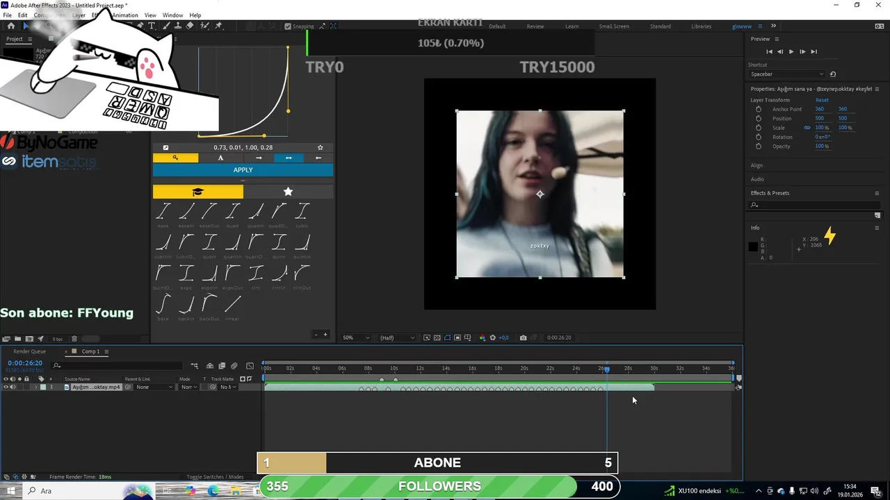Image resolution: width=890 pixels, height=500 pixels.
Task: Enable the Snapping checkbox
Action: tap(288, 26)
